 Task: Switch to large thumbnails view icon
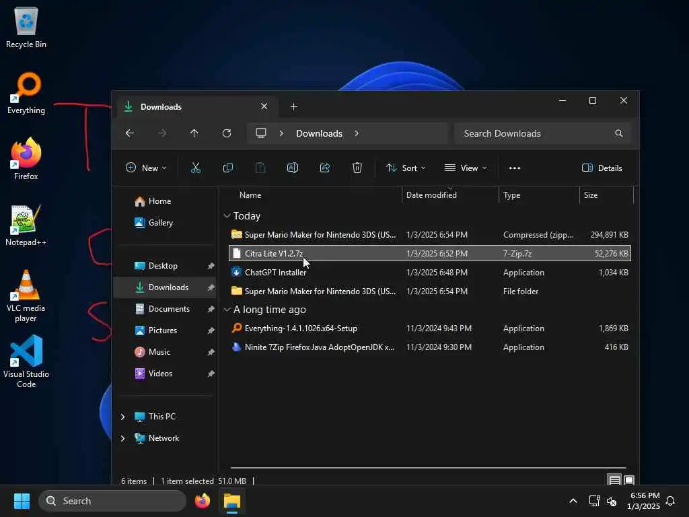(629, 480)
